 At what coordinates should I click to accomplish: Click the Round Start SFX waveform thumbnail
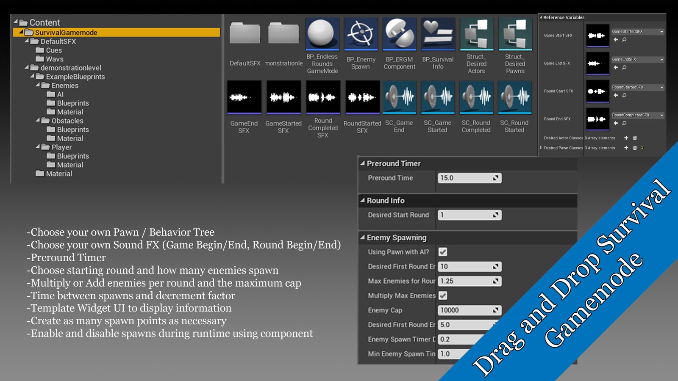click(x=597, y=91)
